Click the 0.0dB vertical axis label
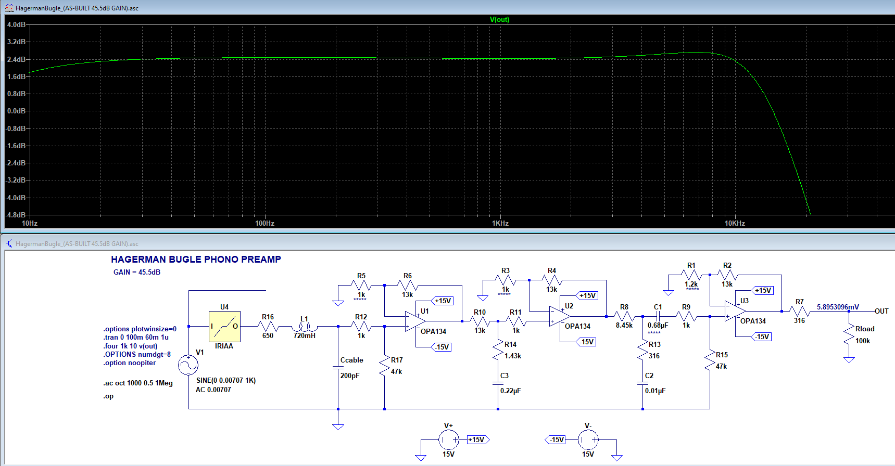The height and width of the screenshot is (466, 895). 16,111
